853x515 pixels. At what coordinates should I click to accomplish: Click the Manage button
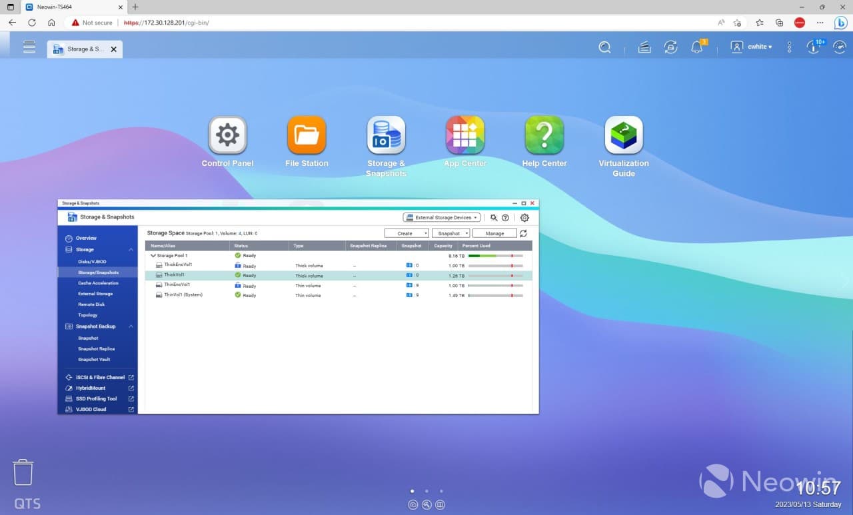494,233
